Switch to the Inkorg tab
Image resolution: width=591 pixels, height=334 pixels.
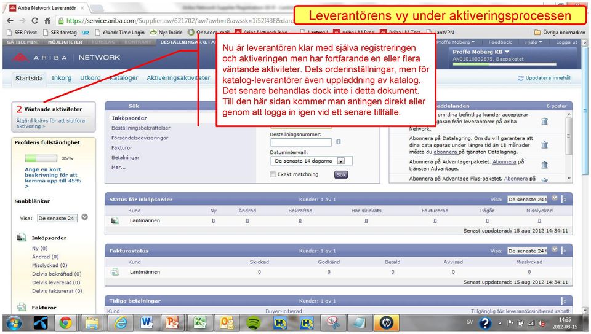(x=62, y=78)
